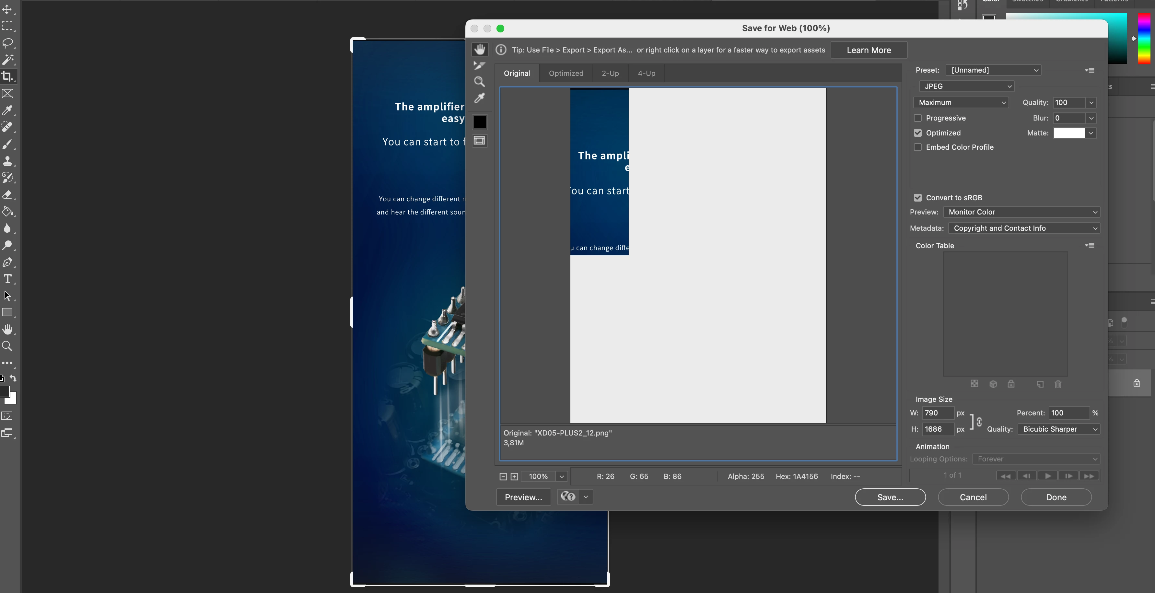Open the Bicubic Sharper resample dropdown
The width and height of the screenshot is (1155, 593).
point(1059,429)
